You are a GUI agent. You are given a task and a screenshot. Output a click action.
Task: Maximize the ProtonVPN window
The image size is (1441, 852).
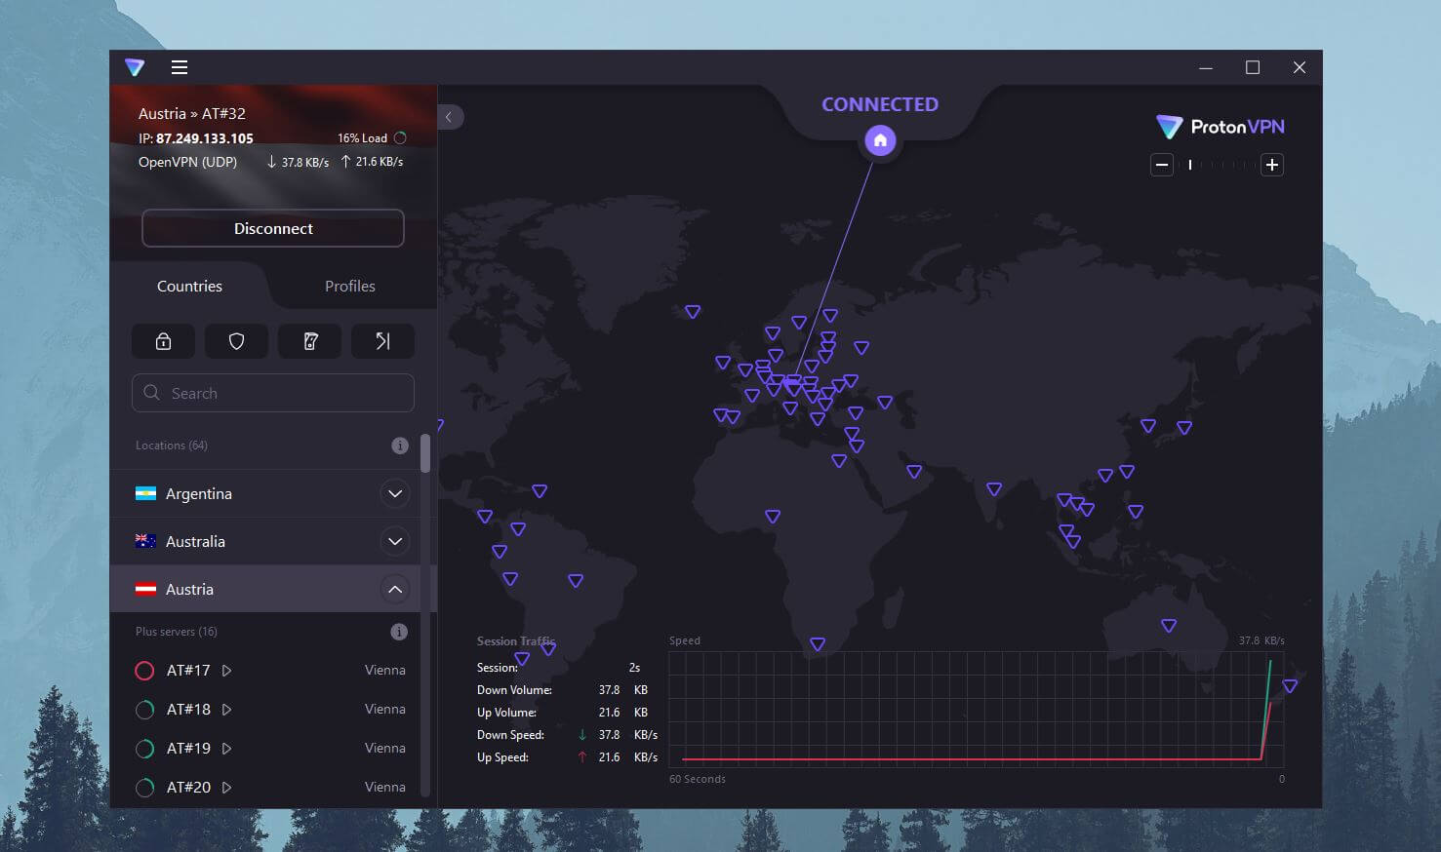click(1253, 67)
